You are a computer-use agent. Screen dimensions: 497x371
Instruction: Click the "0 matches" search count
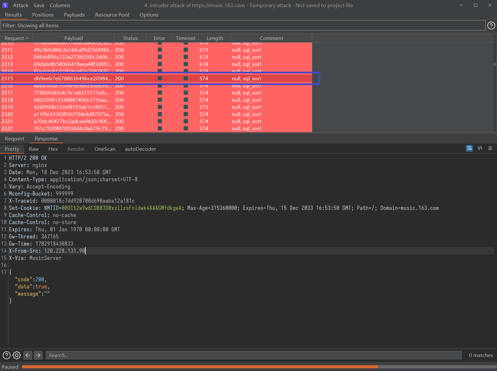(x=481, y=355)
